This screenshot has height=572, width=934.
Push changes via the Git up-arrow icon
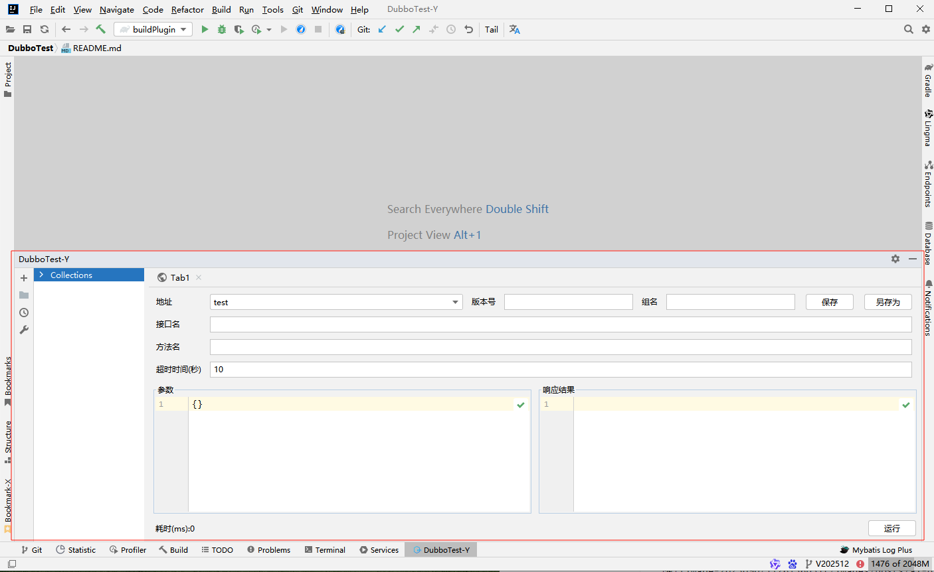417,29
